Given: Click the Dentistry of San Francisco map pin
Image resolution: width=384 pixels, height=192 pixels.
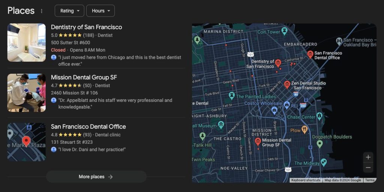Looking at the screenshot, I should (278, 63).
